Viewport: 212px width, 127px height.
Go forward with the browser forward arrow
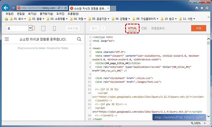pyautogui.click(x=13, y=8)
